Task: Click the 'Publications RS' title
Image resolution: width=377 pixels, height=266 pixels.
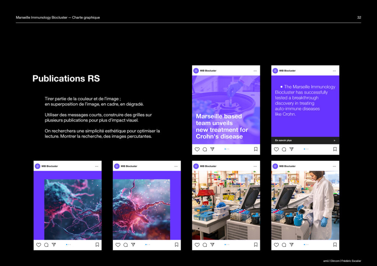Action: point(66,78)
